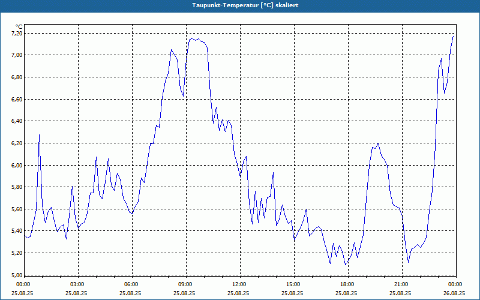Click the local peak between 18:00 and 21:00
The width and height of the screenshot is (480, 300).
click(378, 143)
